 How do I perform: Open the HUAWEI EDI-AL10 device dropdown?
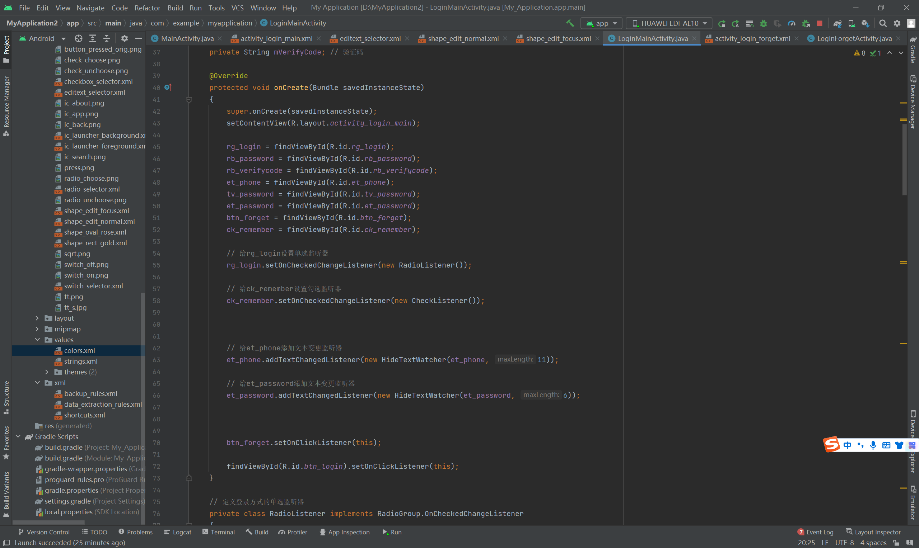[669, 23]
